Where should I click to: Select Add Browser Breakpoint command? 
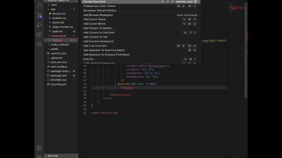(x=141, y=15)
